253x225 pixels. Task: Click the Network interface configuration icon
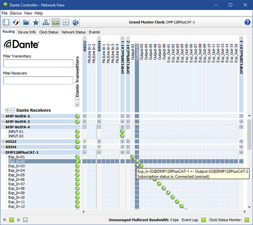click(x=46, y=22)
